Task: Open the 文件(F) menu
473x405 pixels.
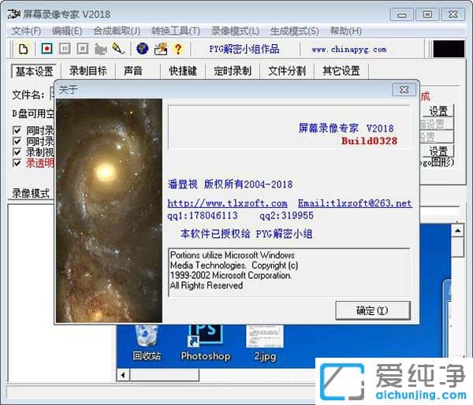Action: click(26, 31)
